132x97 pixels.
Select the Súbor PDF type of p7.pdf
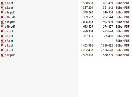(x=123, y=41)
